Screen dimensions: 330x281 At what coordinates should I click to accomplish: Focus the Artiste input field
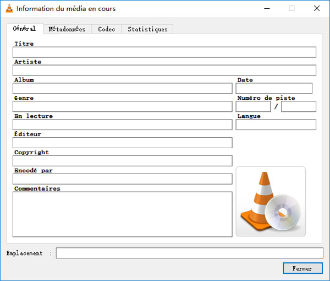coord(164,71)
